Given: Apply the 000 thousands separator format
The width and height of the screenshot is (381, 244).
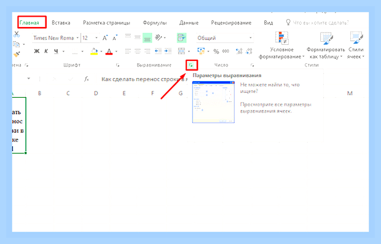Looking at the screenshot, I should click(226, 51).
